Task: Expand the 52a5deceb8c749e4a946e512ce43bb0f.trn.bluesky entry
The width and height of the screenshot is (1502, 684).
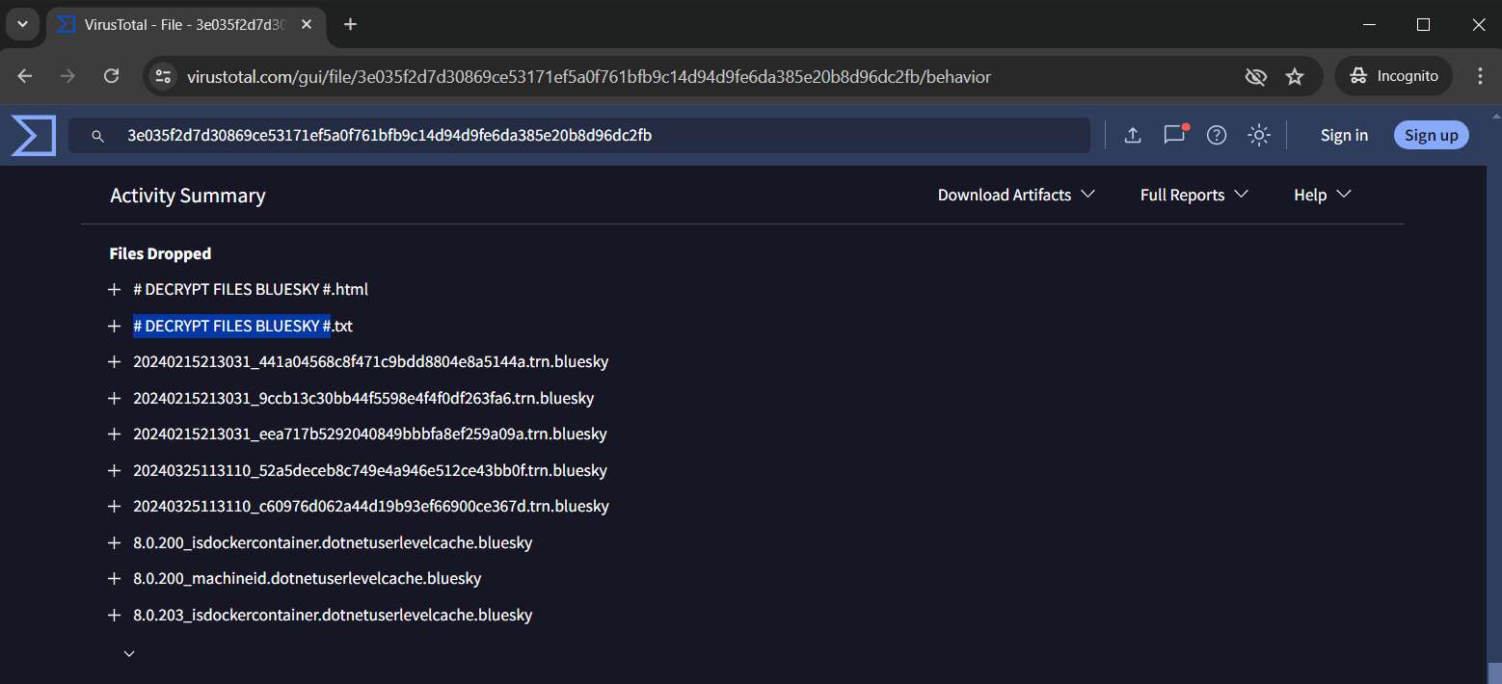Action: click(x=114, y=471)
